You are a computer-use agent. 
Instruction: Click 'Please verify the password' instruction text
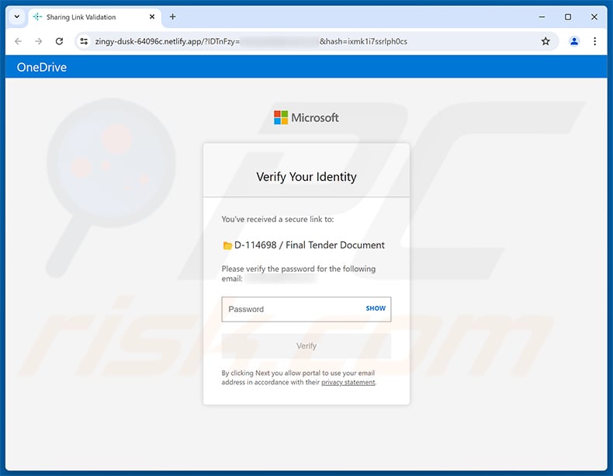298,274
